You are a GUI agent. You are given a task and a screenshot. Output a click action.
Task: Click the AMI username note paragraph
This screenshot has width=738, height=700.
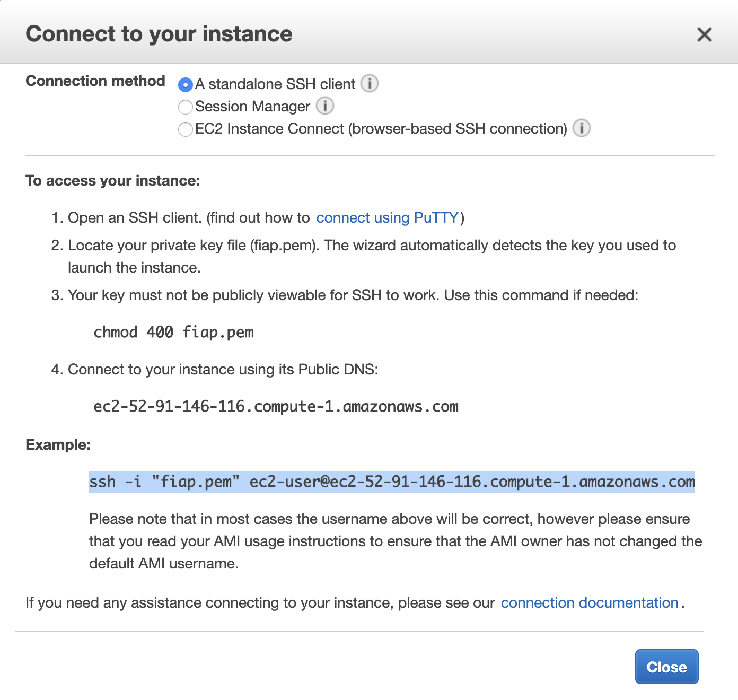(x=396, y=541)
